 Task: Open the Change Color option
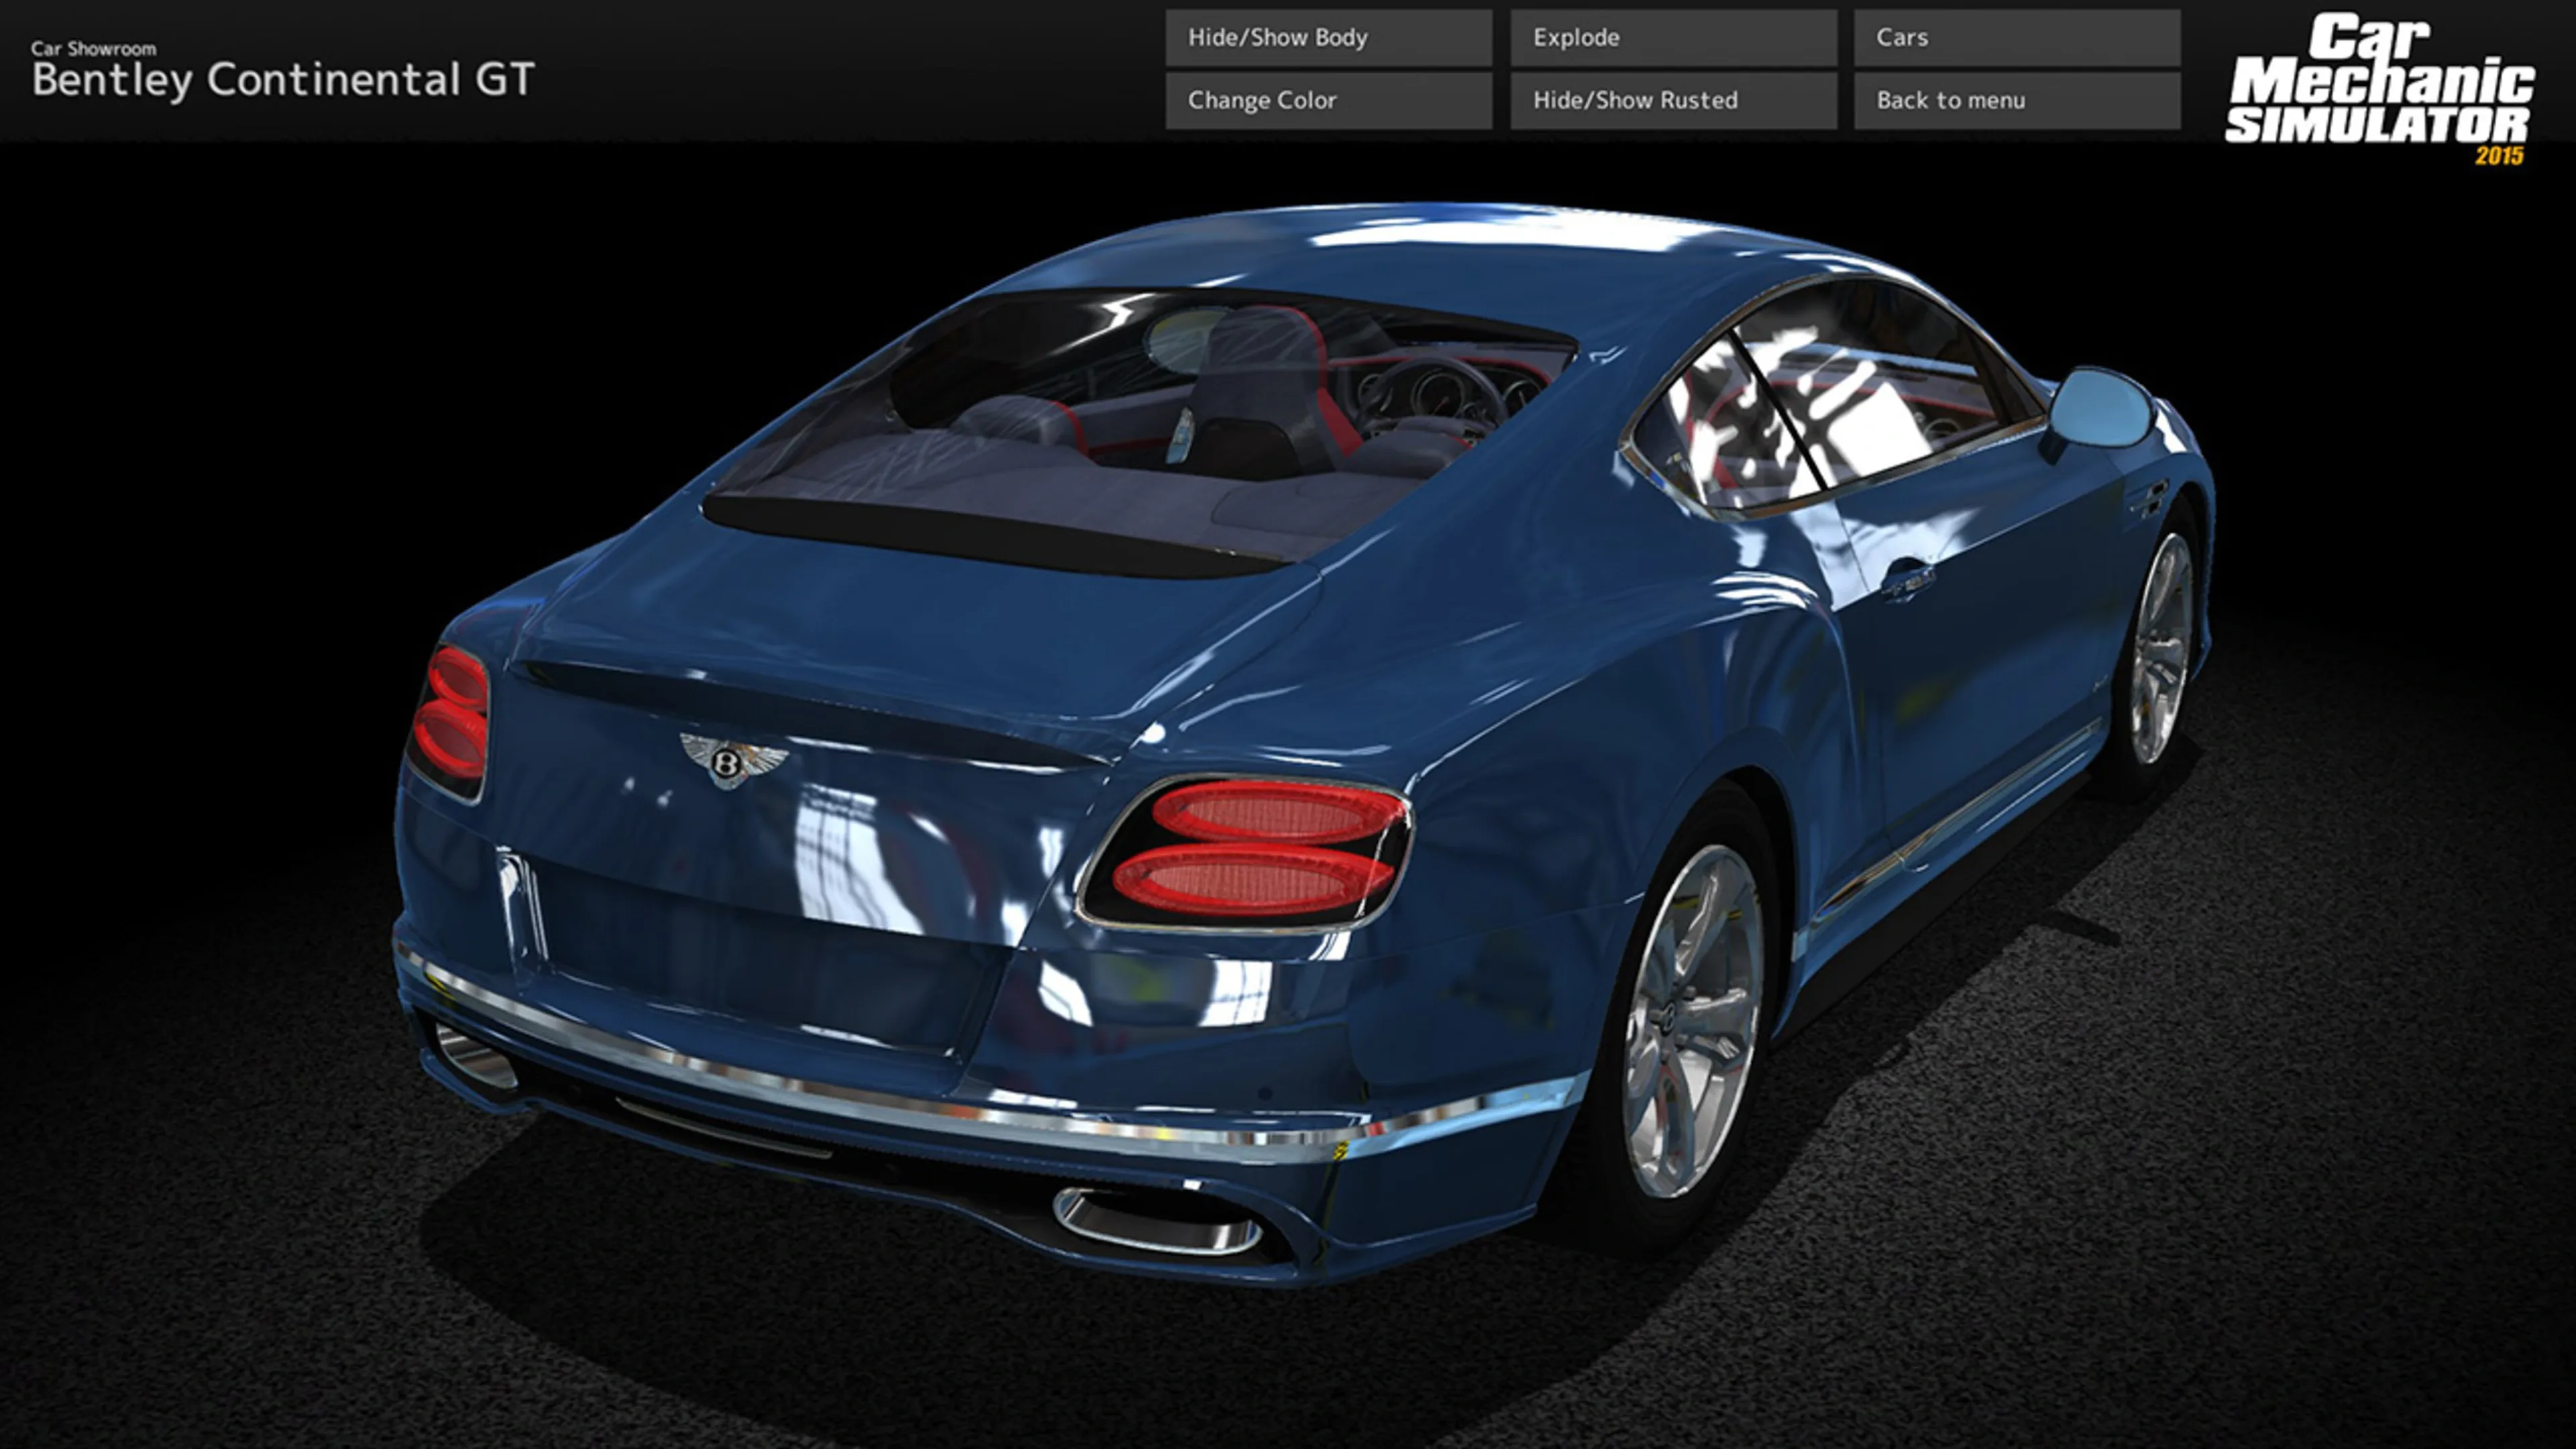click(1328, 100)
